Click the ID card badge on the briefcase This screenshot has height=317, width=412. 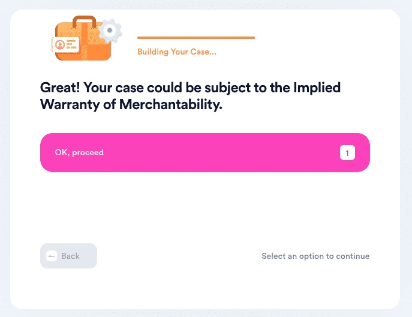[x=66, y=45]
